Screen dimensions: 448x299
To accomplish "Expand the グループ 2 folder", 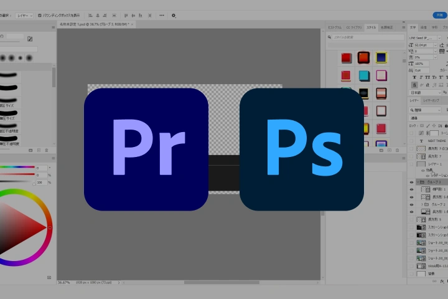I will click(422, 204).
